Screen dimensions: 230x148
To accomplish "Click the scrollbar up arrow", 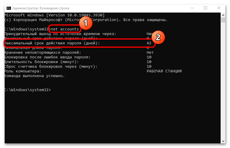I will (x=223, y=15).
